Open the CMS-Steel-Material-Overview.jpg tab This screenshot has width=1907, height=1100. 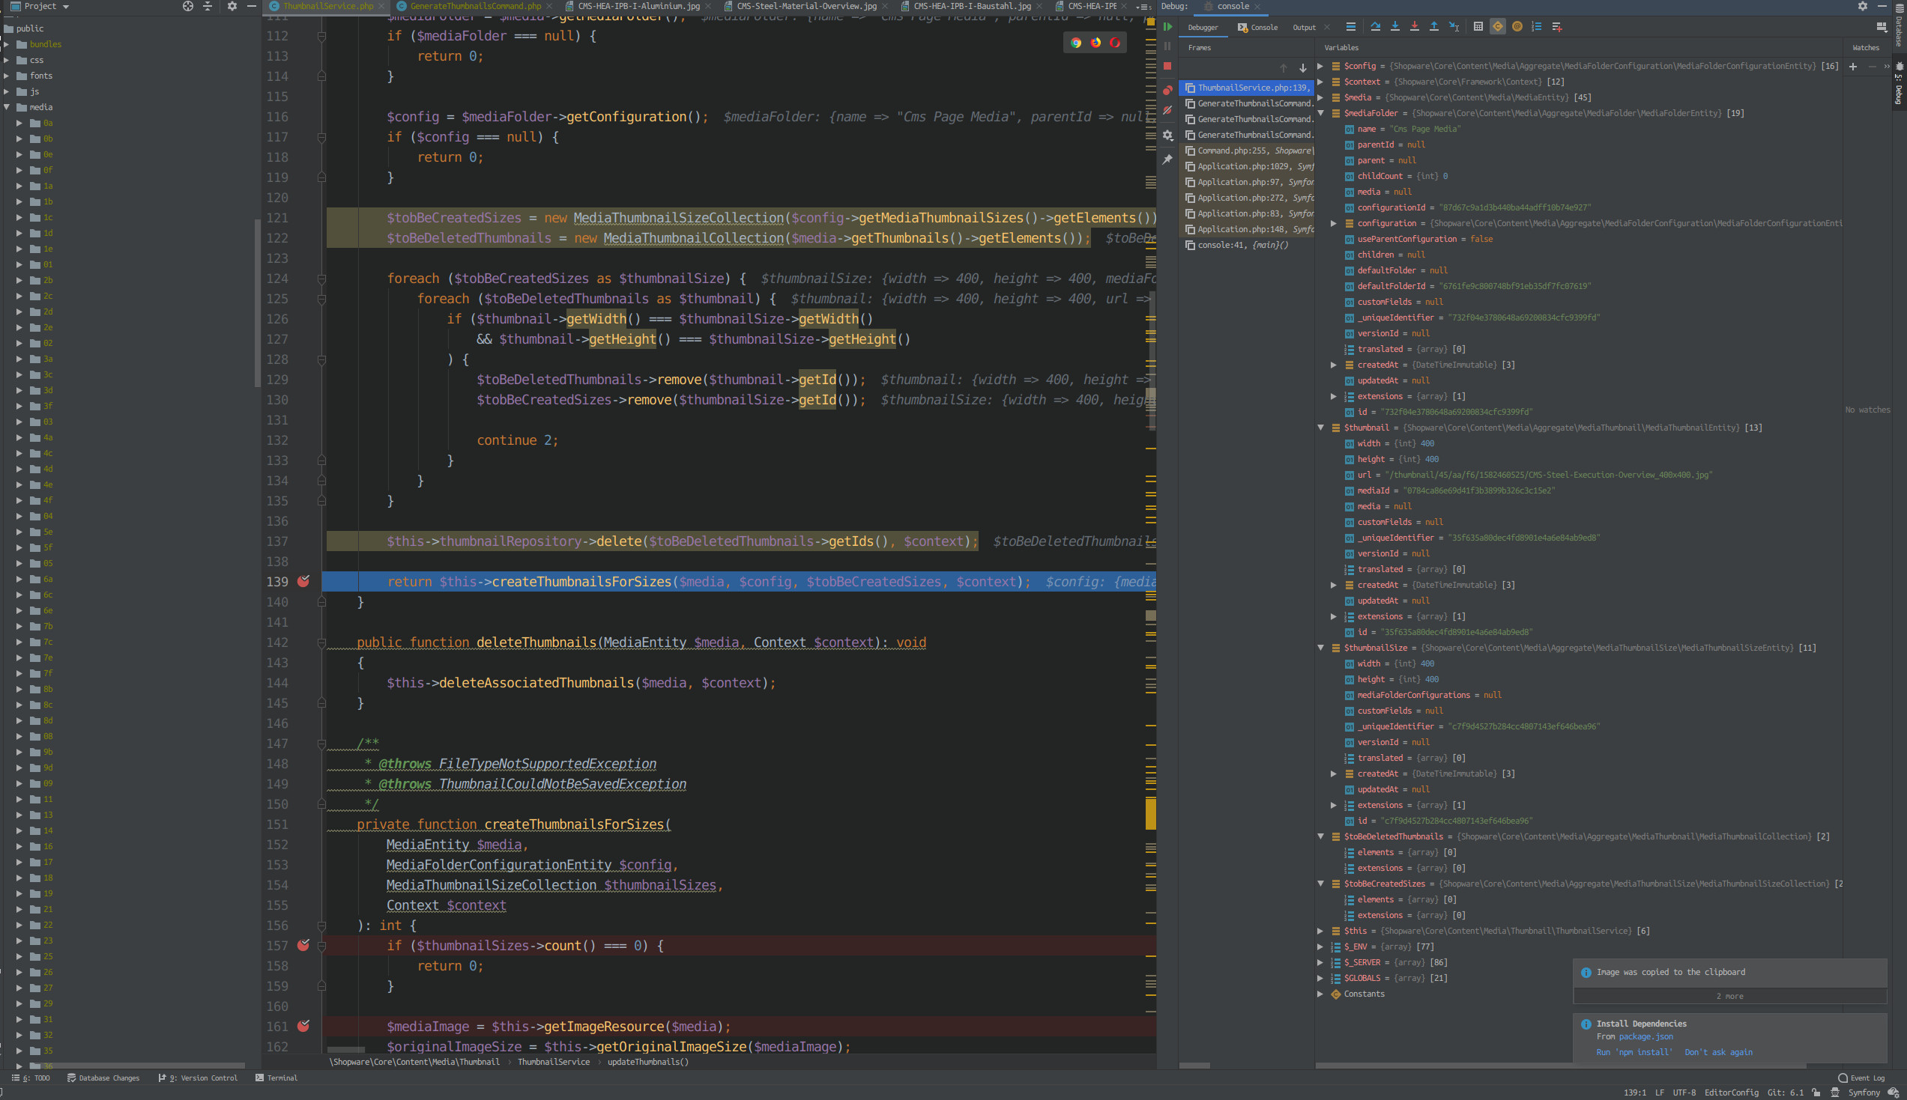click(x=806, y=6)
